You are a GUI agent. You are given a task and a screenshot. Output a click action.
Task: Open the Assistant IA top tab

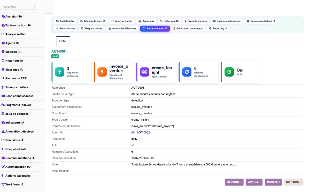65,21
